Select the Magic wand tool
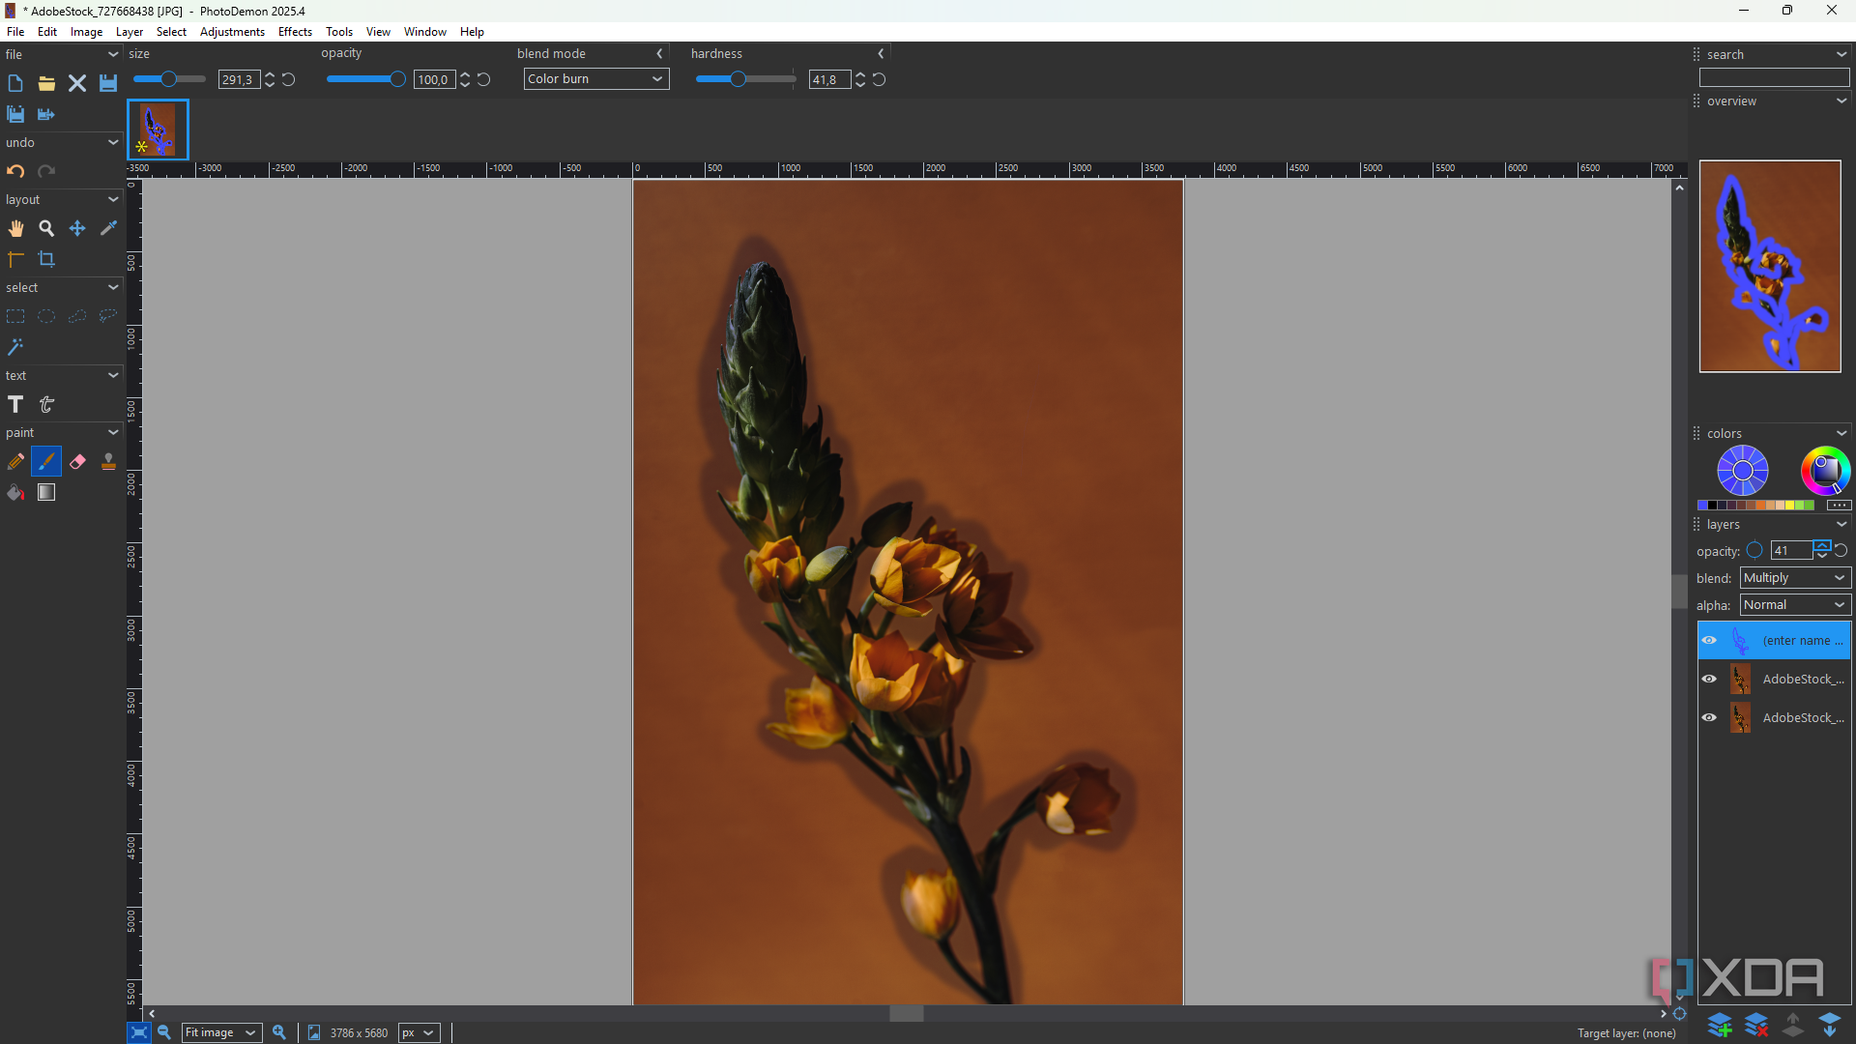This screenshot has height=1044, width=1856. (15, 347)
